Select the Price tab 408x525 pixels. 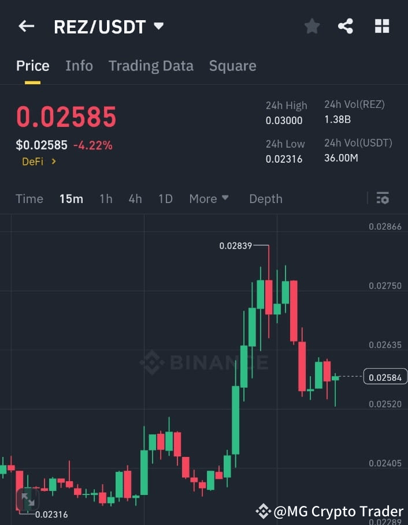tap(32, 66)
